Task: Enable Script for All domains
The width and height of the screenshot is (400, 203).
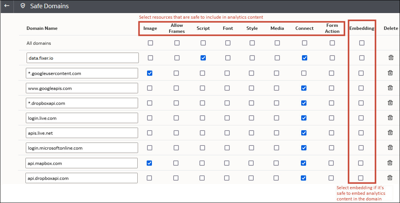Action: coord(203,43)
